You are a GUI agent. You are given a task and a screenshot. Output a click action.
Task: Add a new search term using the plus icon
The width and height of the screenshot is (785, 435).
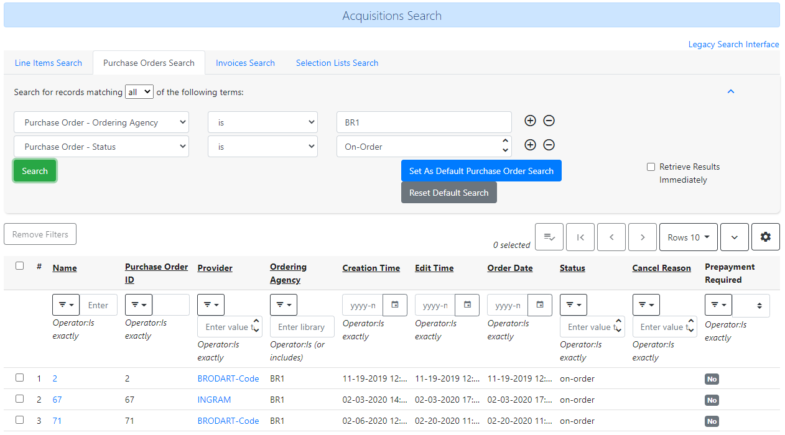[530, 121]
